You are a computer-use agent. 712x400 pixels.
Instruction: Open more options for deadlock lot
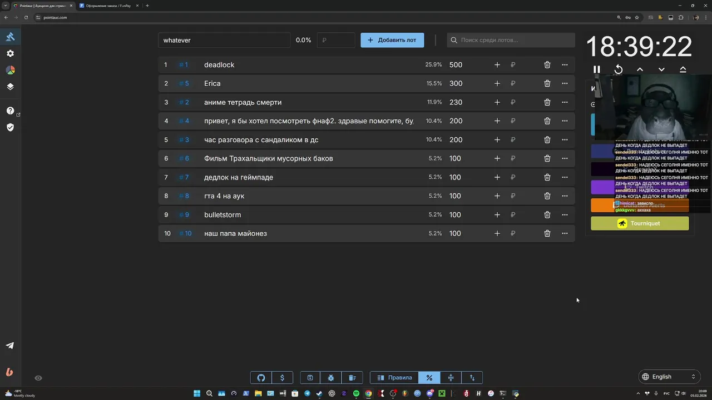[565, 65]
